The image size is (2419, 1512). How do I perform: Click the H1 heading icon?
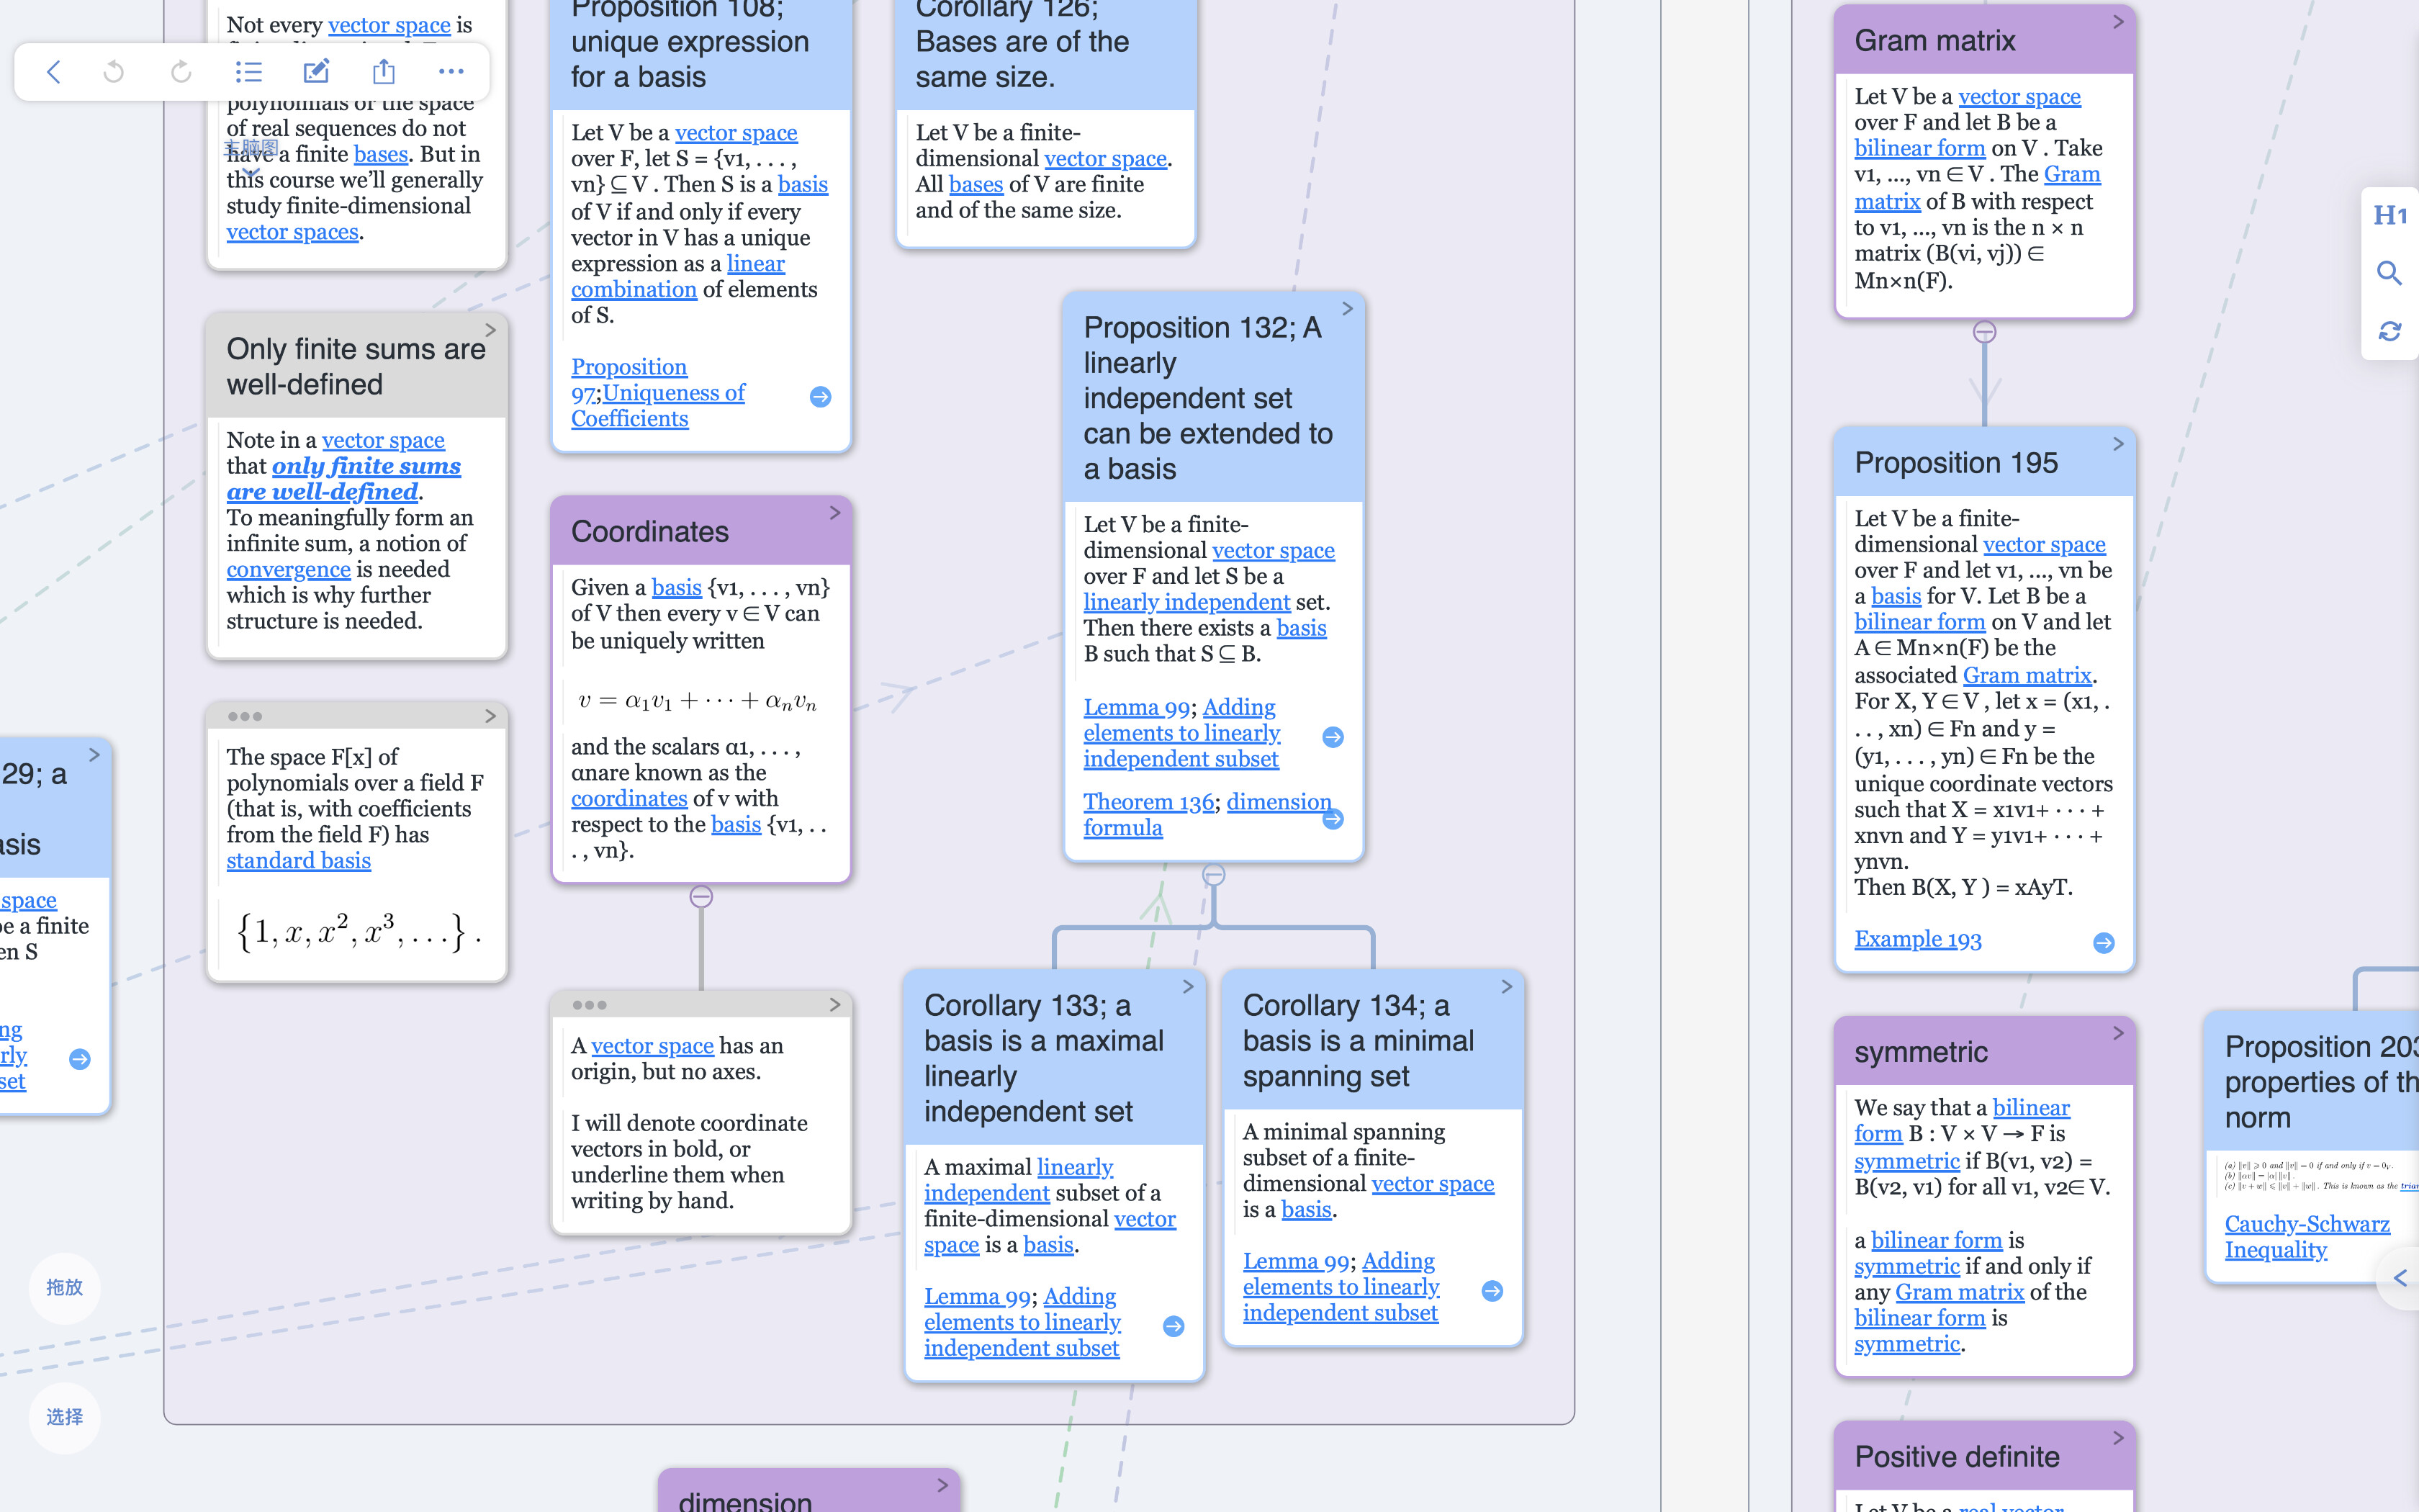click(2390, 215)
